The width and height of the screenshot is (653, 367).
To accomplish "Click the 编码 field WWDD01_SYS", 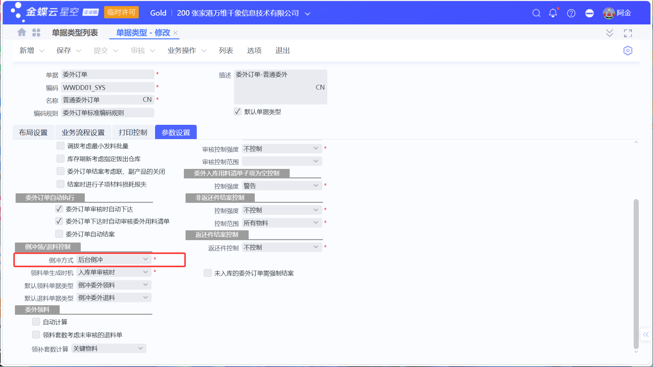I will click(108, 88).
